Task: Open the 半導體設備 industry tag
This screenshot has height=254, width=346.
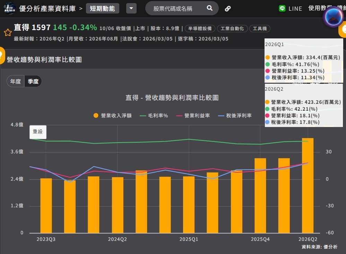Action: click(x=200, y=28)
